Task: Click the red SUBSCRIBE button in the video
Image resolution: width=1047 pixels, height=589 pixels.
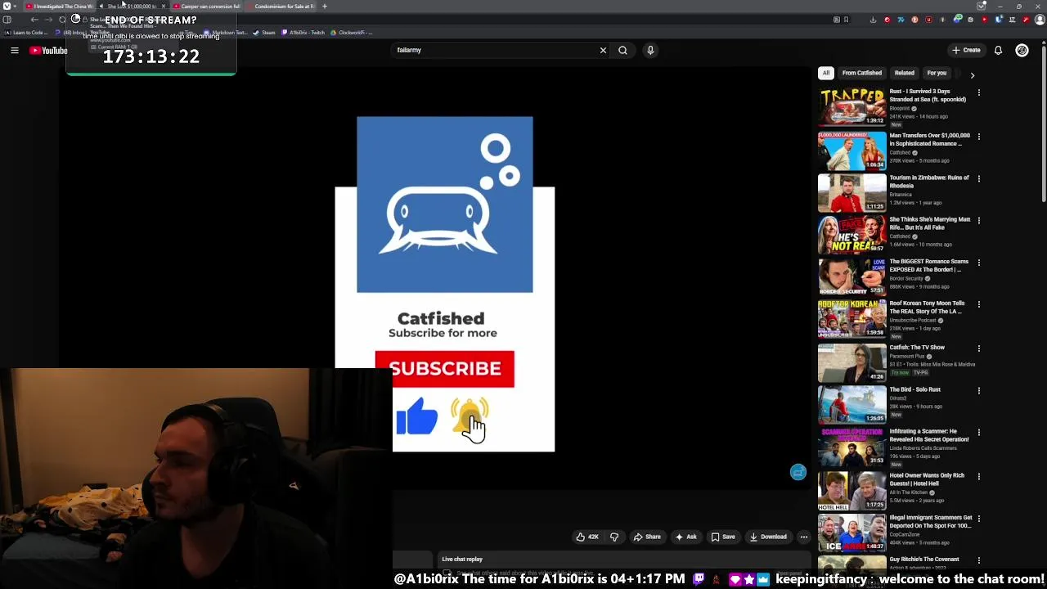Action: tap(445, 369)
